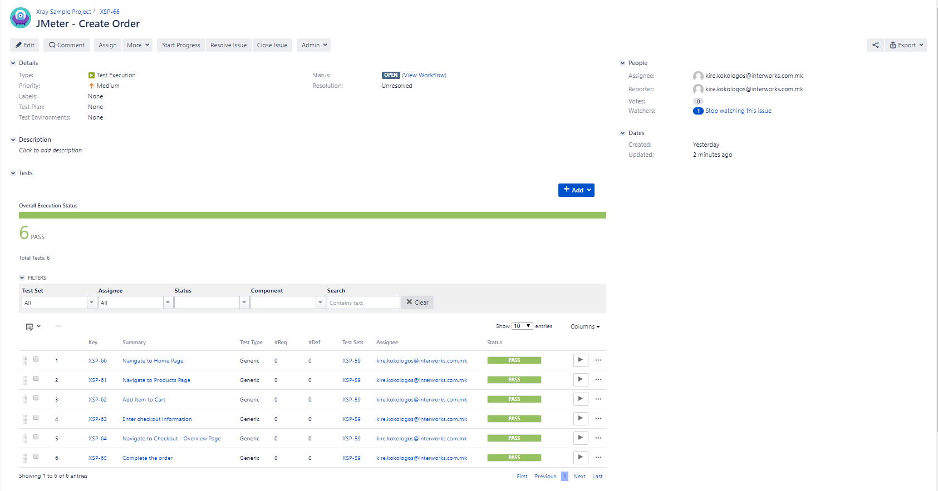Select checkbox for test XSP-63
938x491 pixels.
tap(36, 418)
